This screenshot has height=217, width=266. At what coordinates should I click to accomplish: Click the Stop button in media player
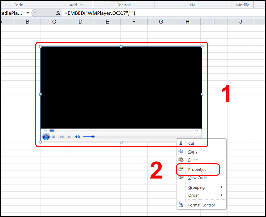(x=54, y=136)
